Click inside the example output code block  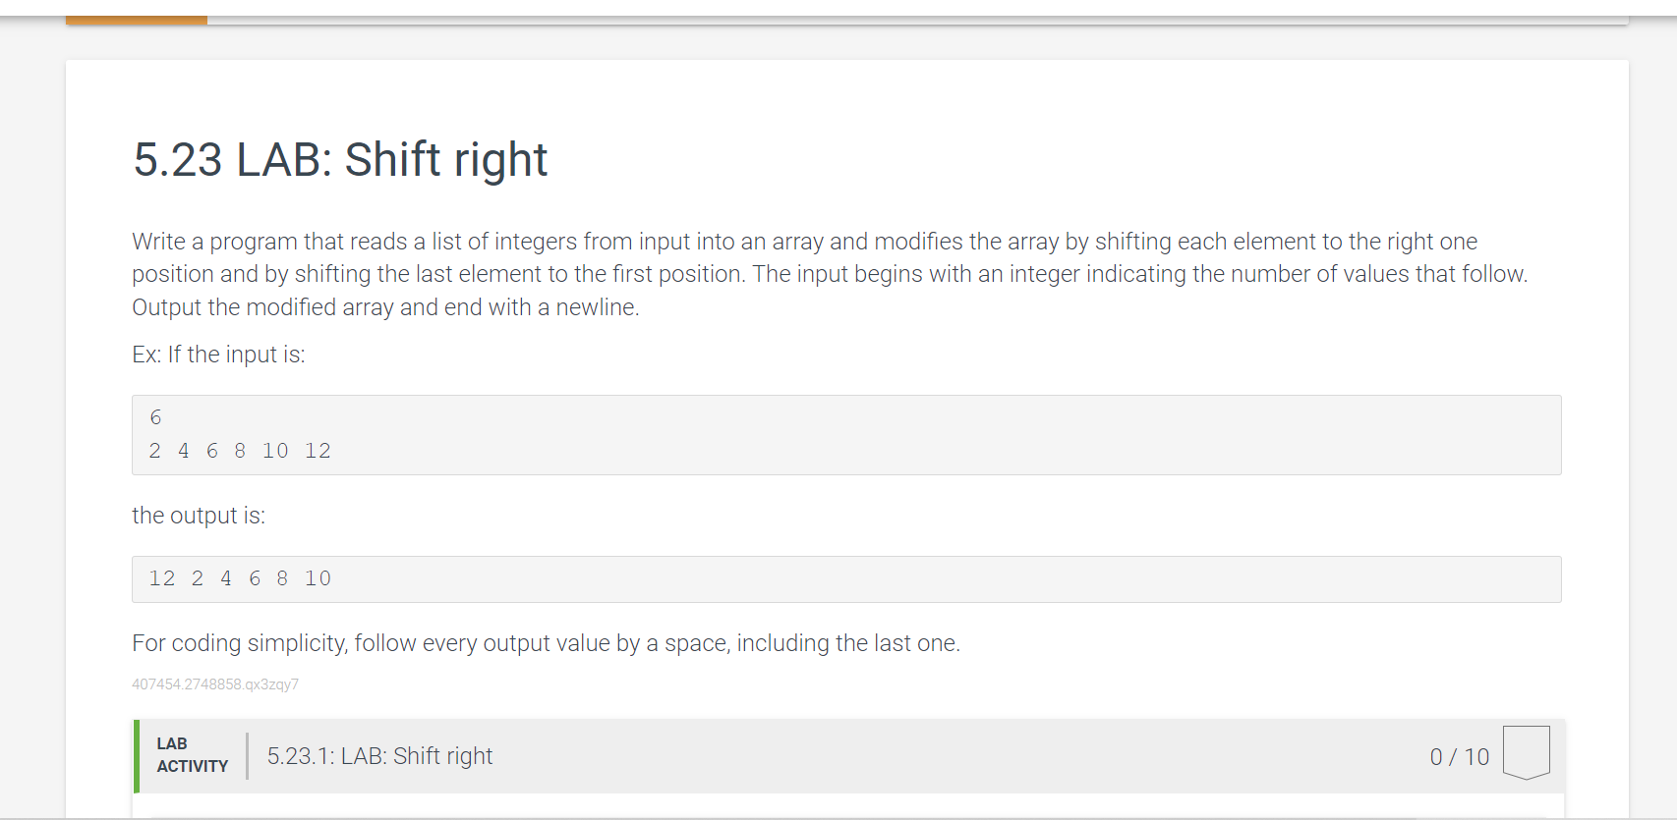point(846,579)
